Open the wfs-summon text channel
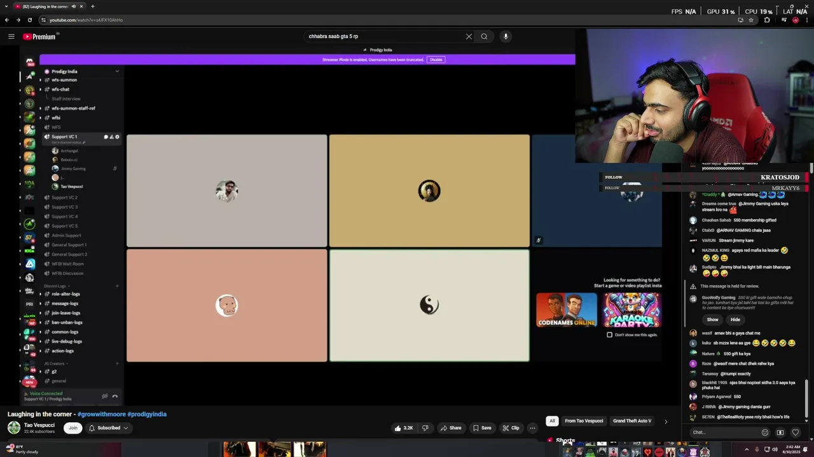The width and height of the screenshot is (814, 457). (64, 80)
